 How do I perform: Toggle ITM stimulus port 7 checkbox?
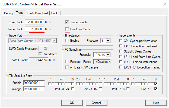[x=133, y=84]
